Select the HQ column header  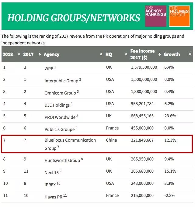click(x=109, y=54)
